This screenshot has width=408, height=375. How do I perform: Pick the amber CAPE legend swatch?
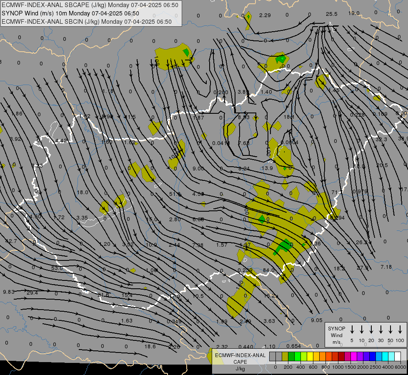[316, 357]
